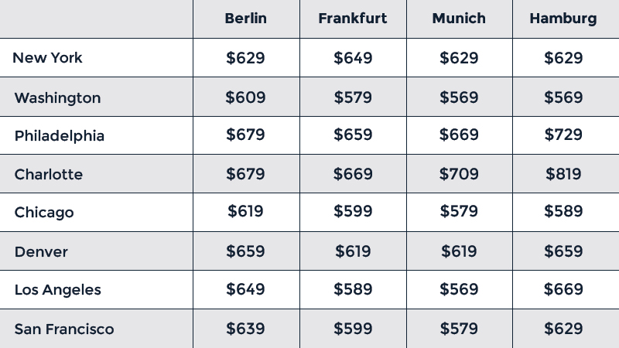Select the Frankfurt column header

[353, 19]
